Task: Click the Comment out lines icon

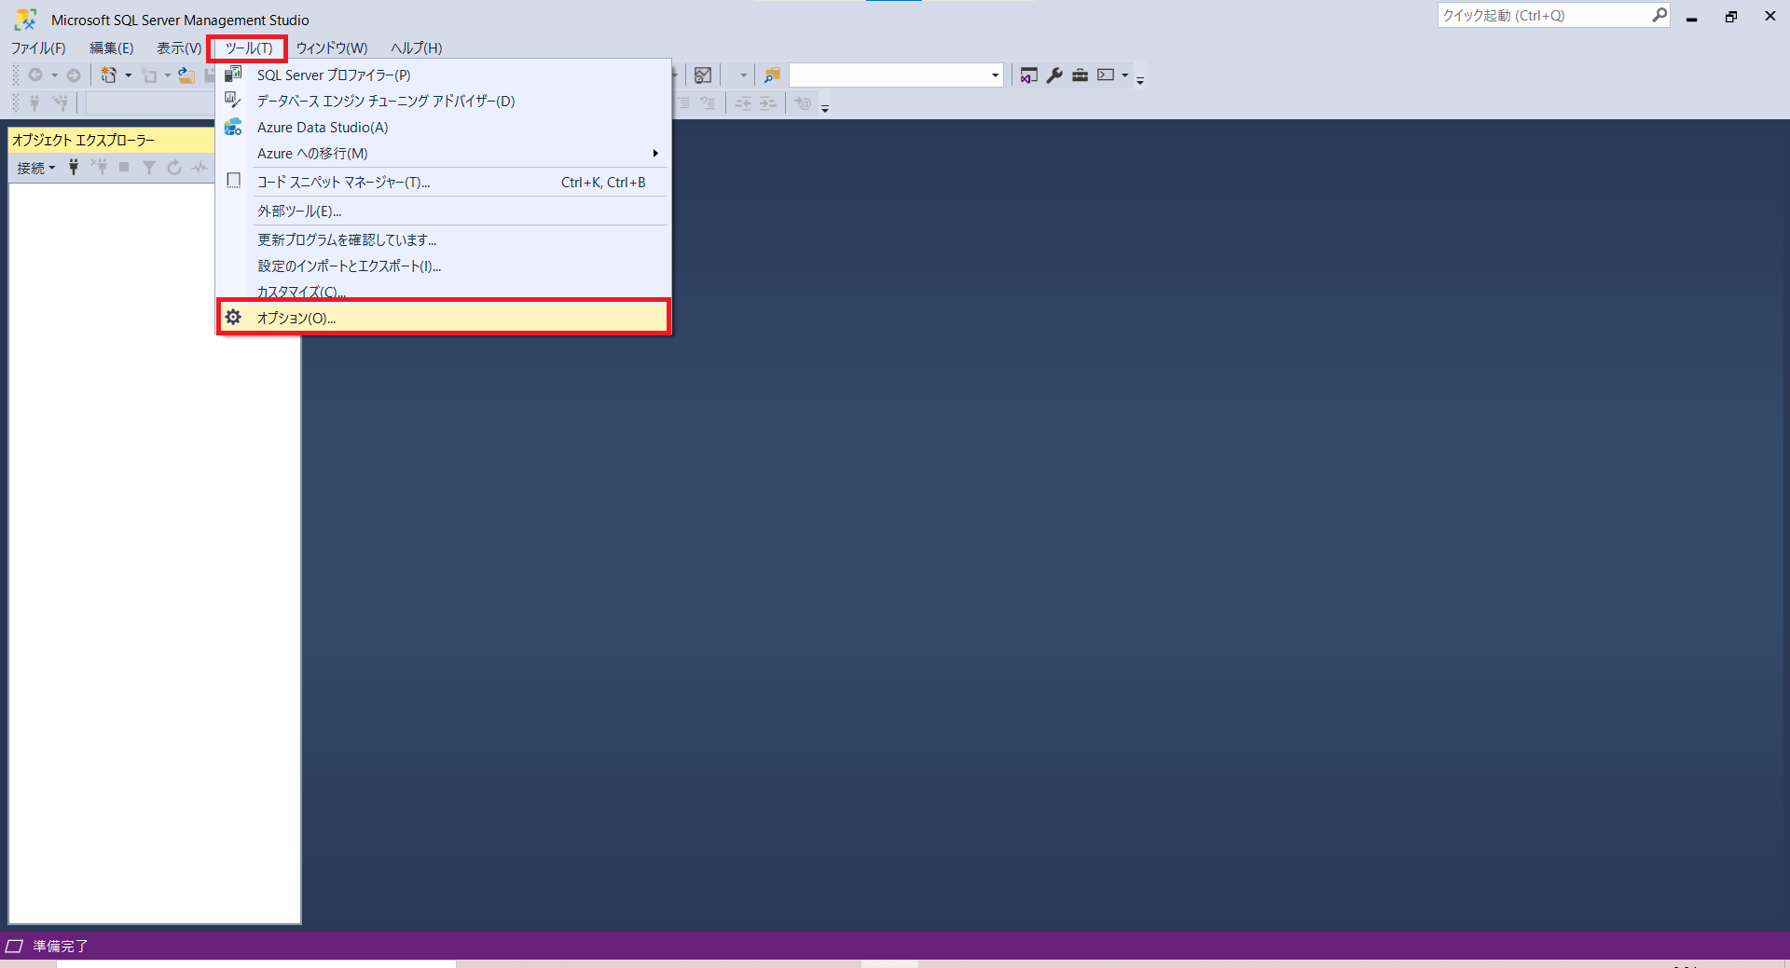Action: pos(683,103)
